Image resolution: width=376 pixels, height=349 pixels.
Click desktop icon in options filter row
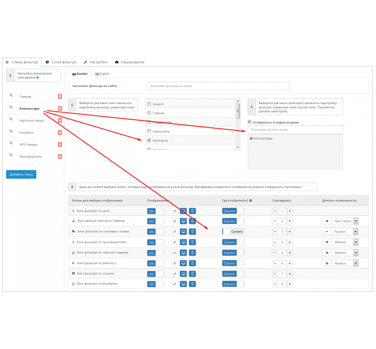183,274
